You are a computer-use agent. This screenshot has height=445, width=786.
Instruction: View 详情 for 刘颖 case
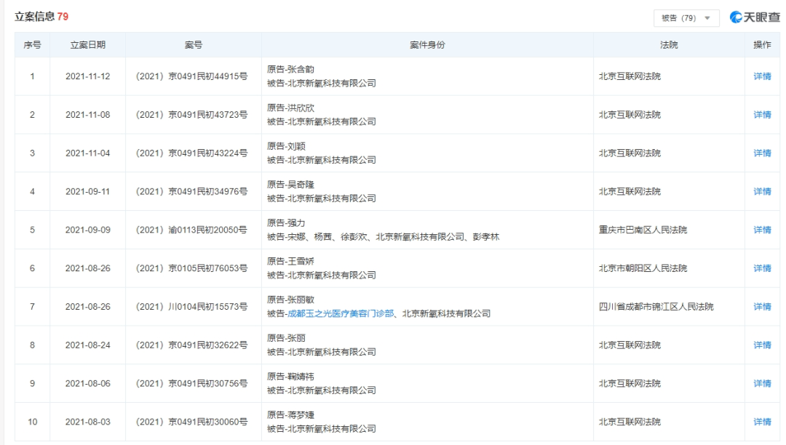pos(762,153)
